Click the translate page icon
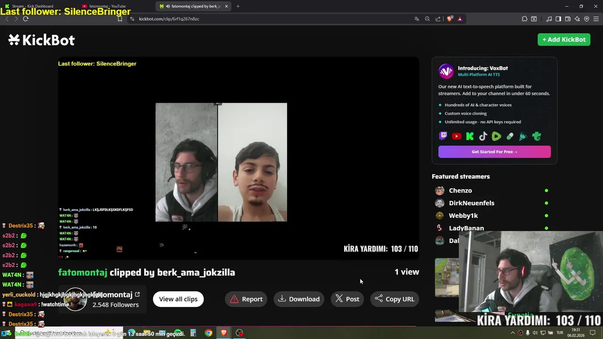This screenshot has height=339, width=603. point(416,19)
